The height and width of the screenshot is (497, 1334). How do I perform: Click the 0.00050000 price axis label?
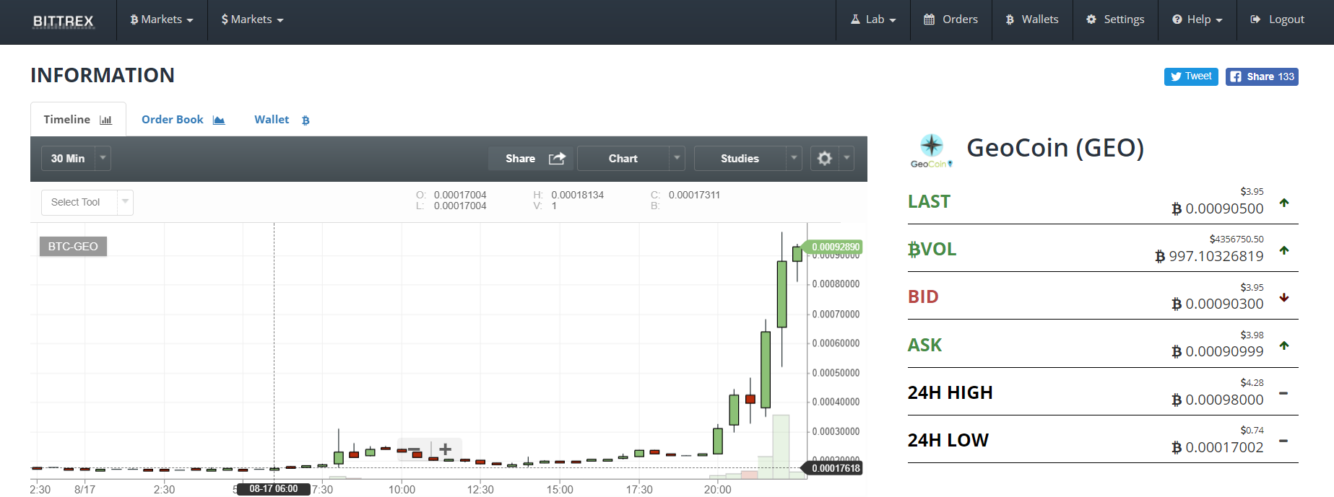pyautogui.click(x=836, y=373)
